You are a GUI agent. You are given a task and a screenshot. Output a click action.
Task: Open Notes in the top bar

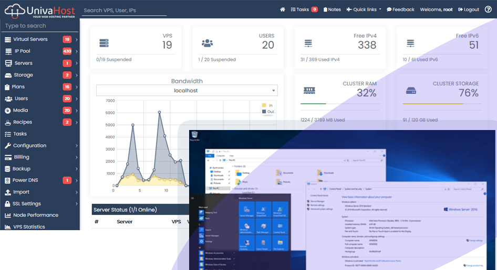[x=332, y=9]
